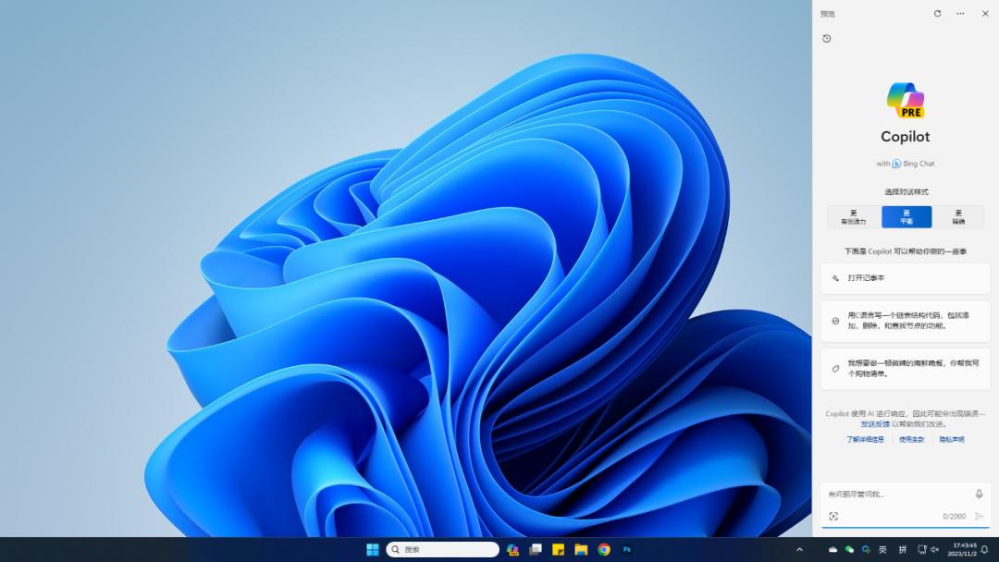999x562 pixels.
Task: Click the '预览' label in Copilot header
Action: 828,14
